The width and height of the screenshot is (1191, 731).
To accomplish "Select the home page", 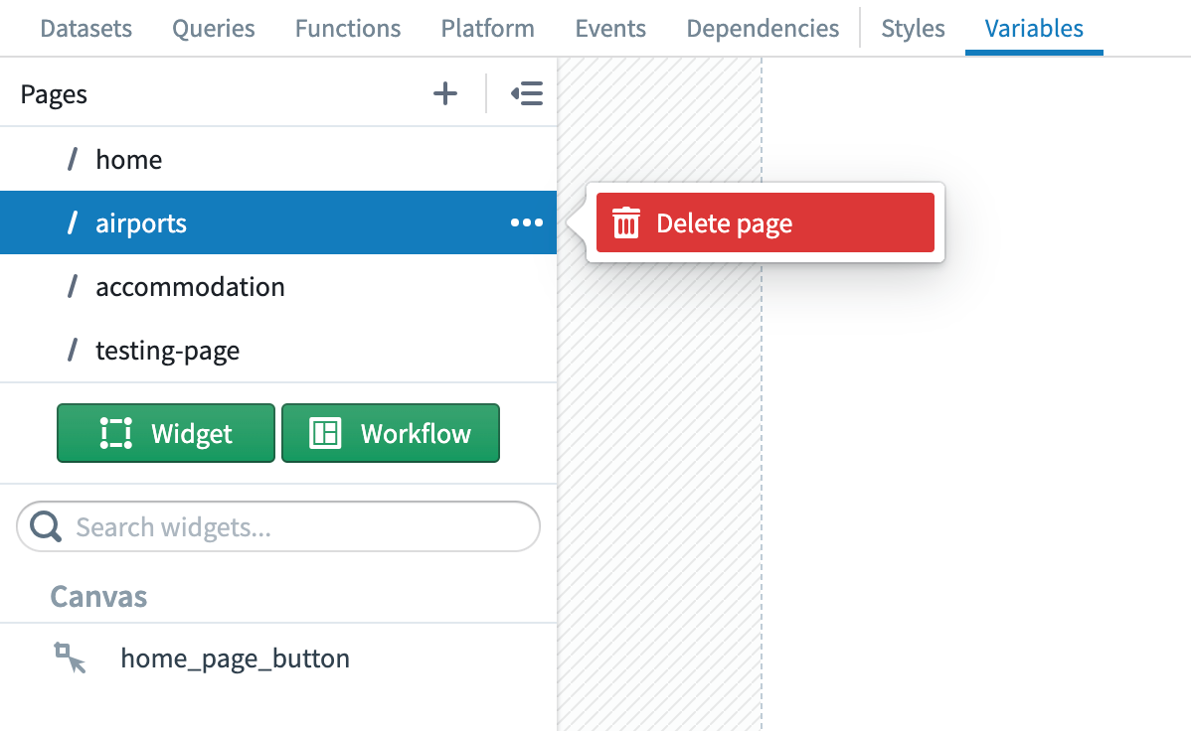I will (x=278, y=159).
